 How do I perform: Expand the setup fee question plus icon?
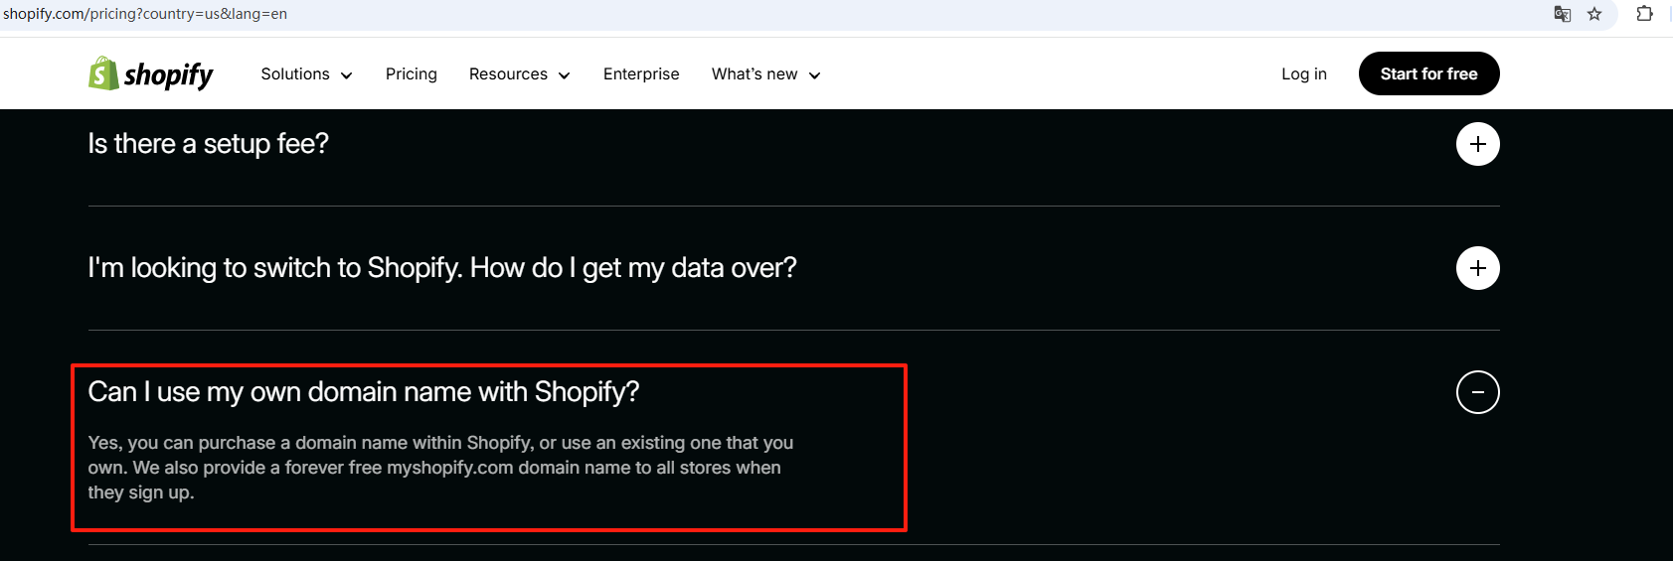tap(1477, 144)
